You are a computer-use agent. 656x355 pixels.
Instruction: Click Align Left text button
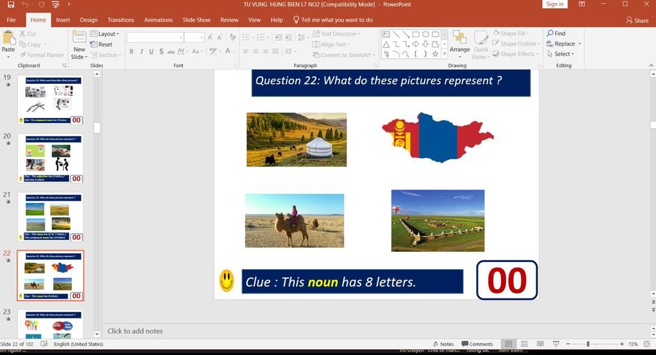coord(245,51)
